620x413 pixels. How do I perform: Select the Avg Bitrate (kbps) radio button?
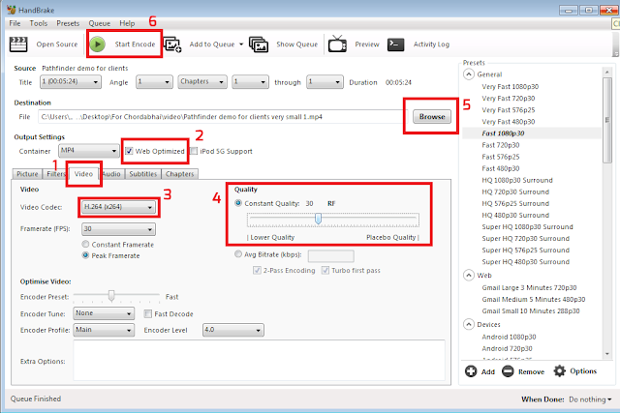pyautogui.click(x=238, y=254)
